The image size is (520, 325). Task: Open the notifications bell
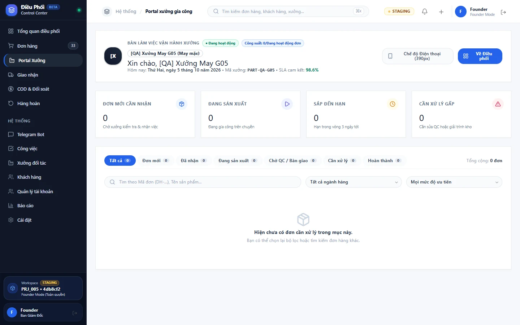tap(425, 12)
